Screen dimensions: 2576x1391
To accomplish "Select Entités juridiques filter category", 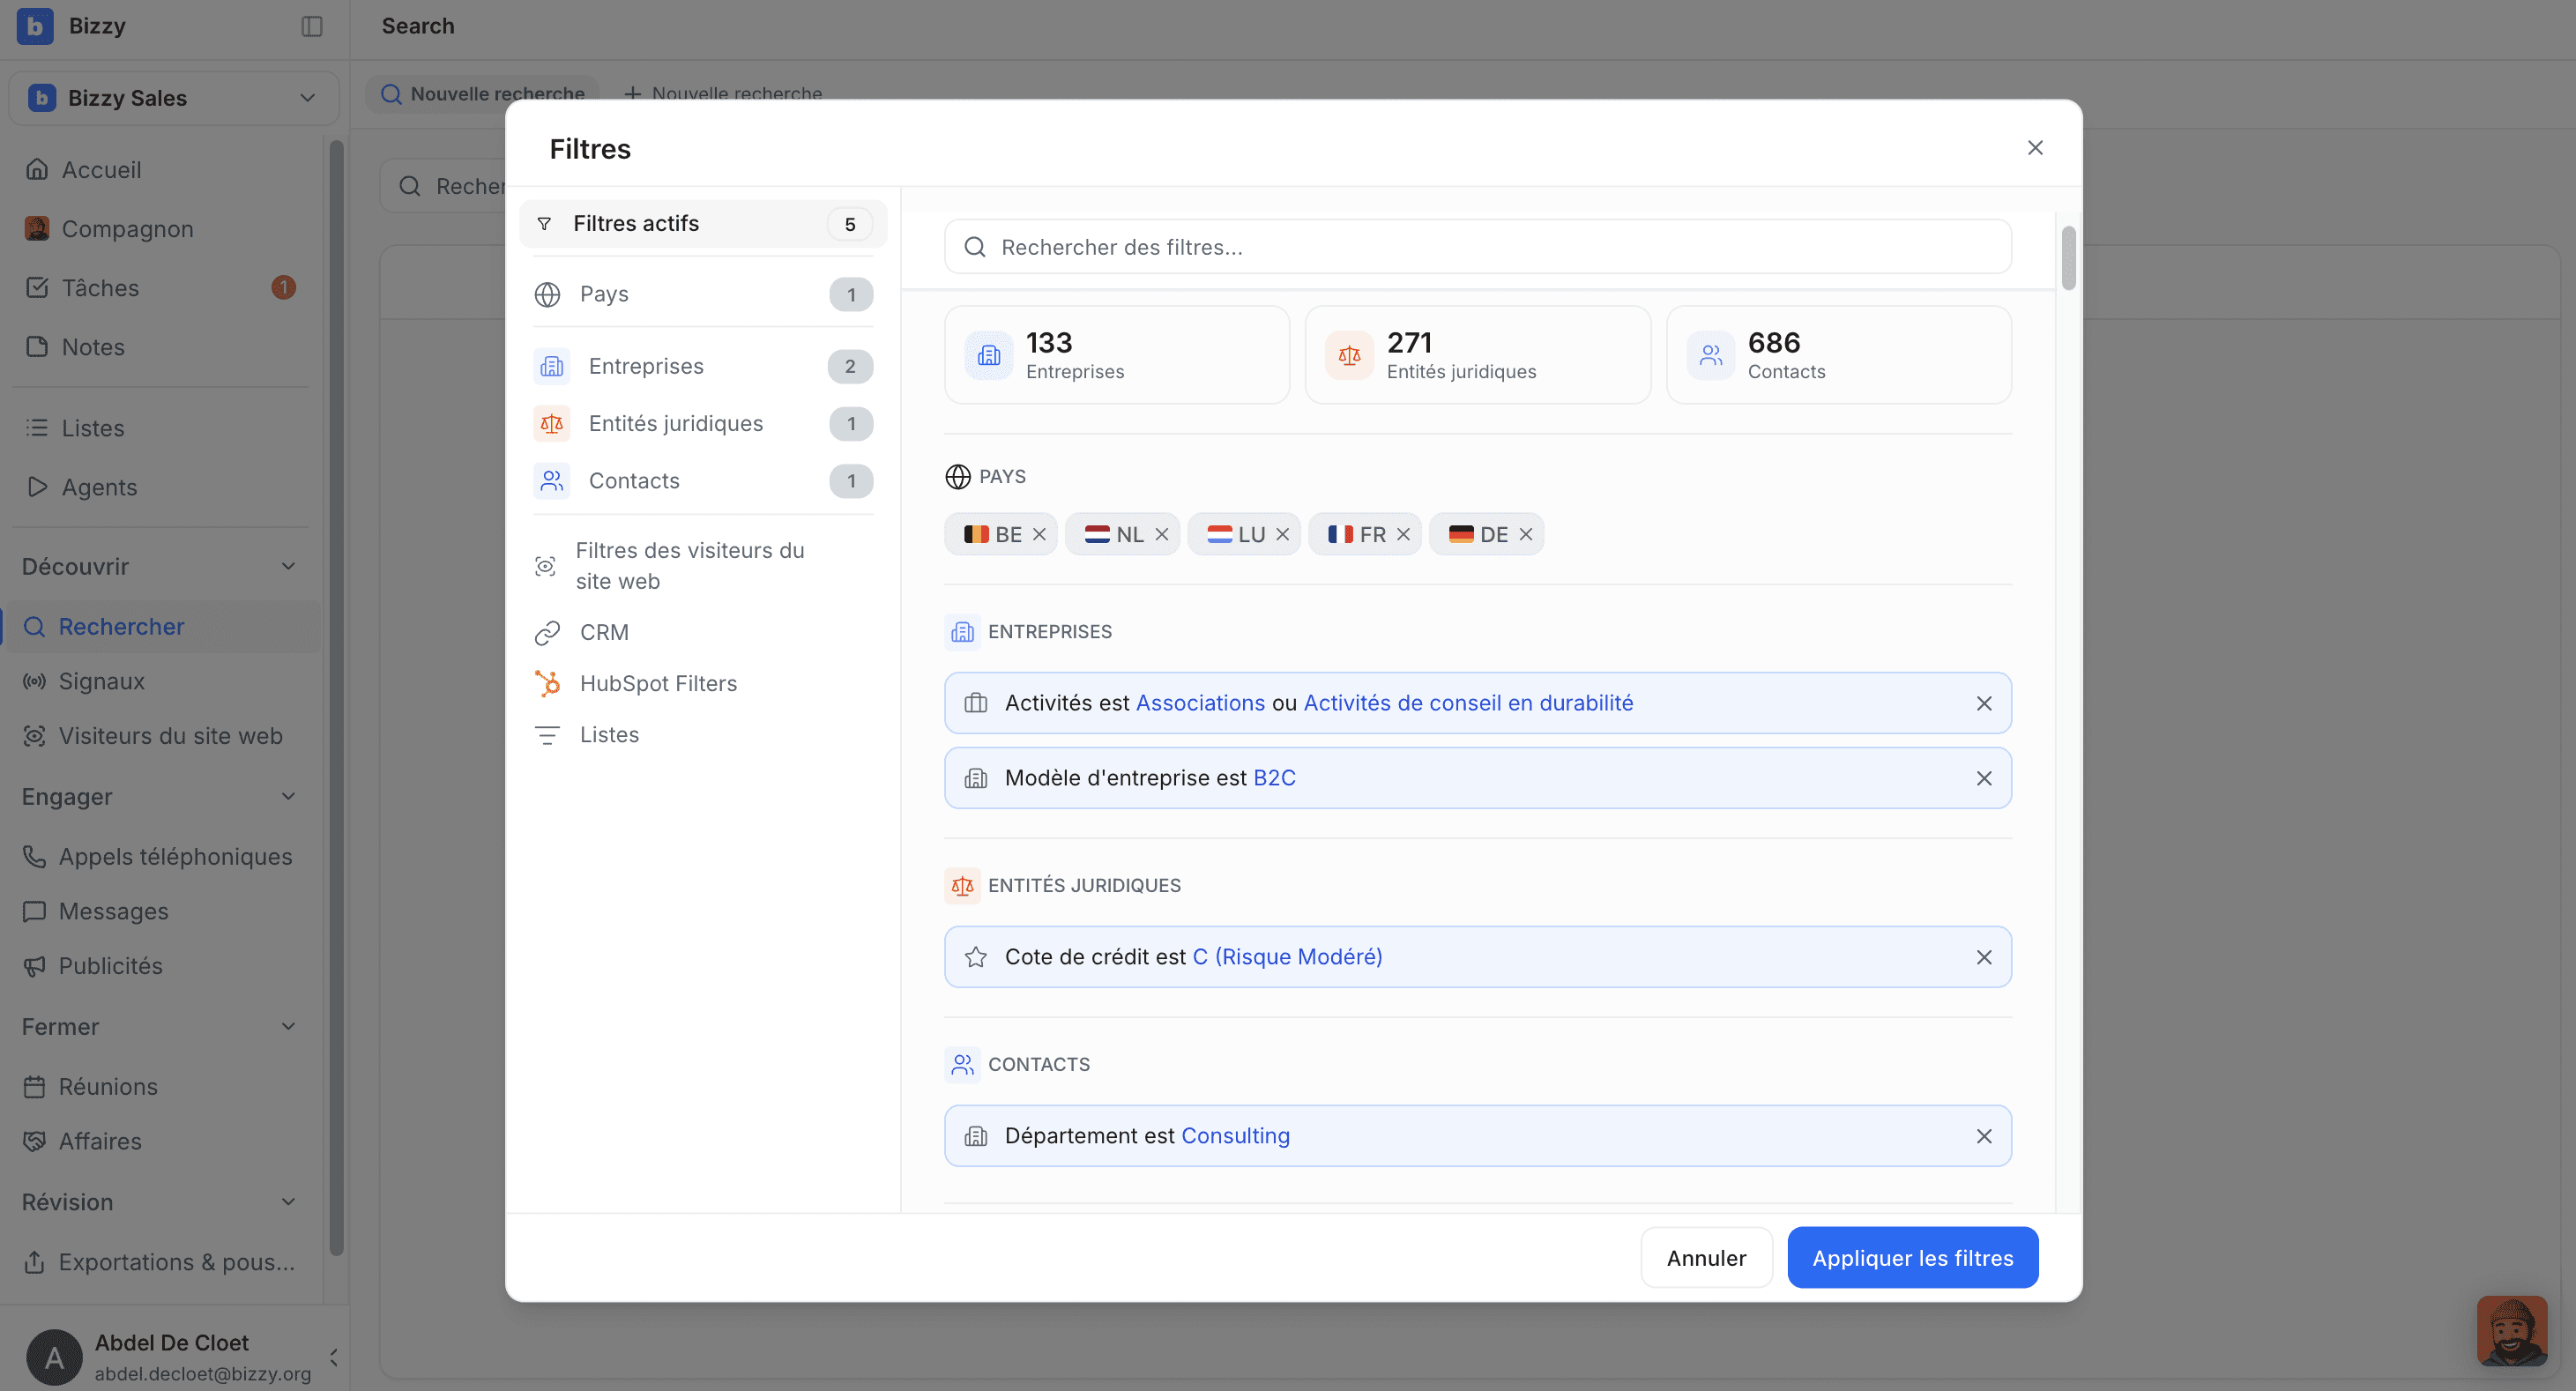I will coord(703,424).
